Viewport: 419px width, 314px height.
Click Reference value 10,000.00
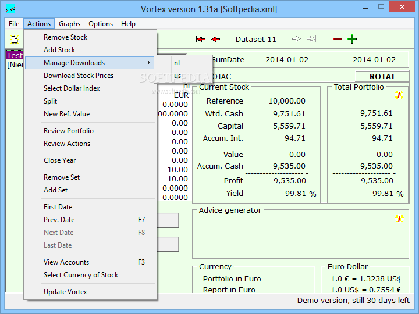(x=287, y=101)
